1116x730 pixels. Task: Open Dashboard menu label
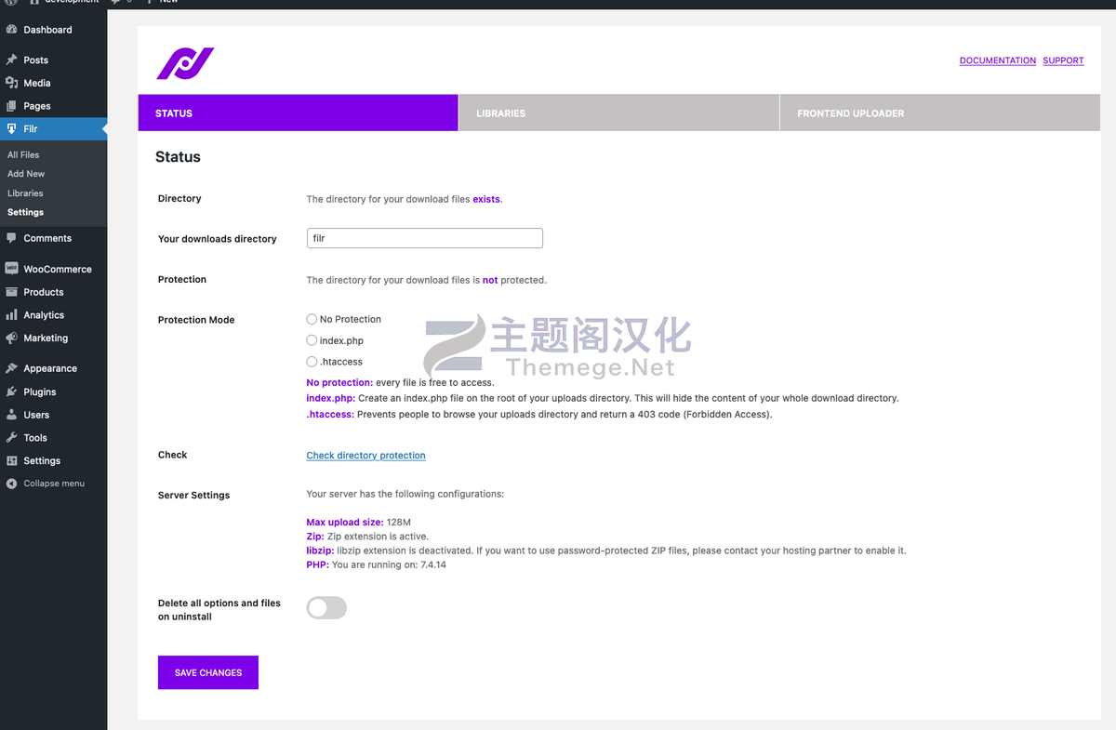point(47,30)
